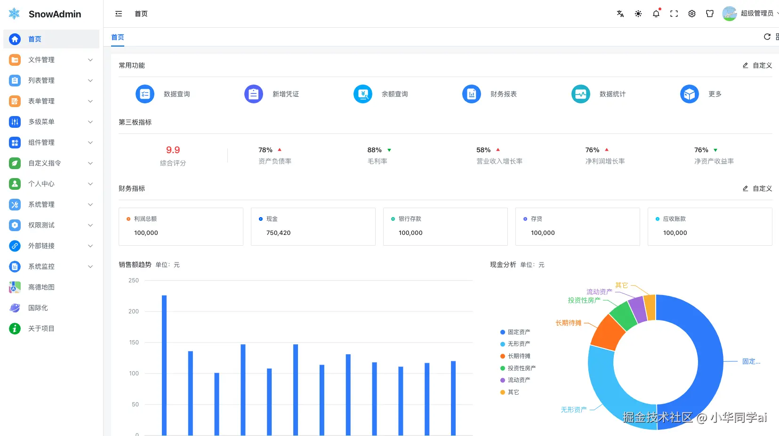Toggle 其它 legend item
Screen dimensions: 779x436
click(x=509, y=392)
